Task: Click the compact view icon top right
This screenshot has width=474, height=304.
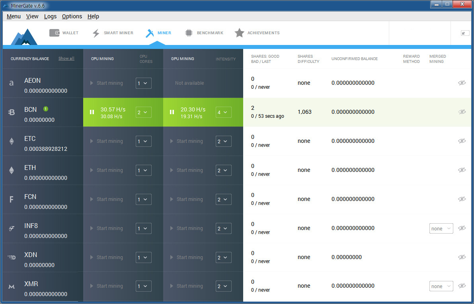Action: click(464, 33)
